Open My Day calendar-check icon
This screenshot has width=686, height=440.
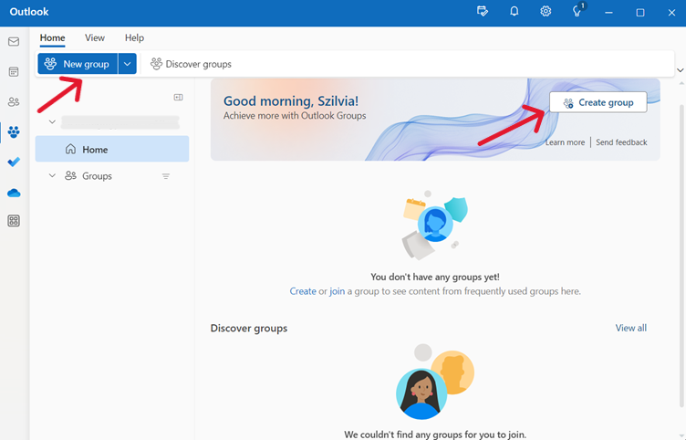pyautogui.click(x=483, y=11)
